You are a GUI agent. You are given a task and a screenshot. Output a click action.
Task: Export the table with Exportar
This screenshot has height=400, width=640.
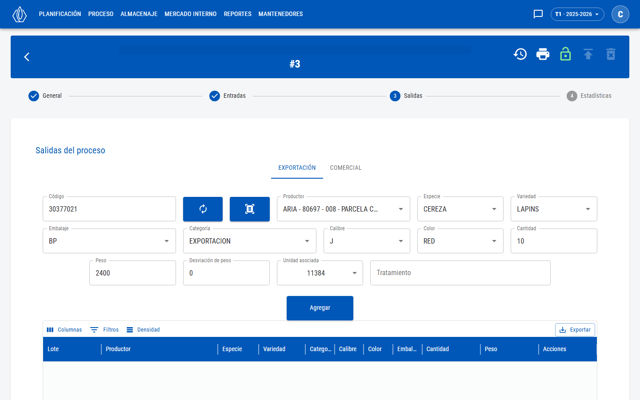(575, 330)
